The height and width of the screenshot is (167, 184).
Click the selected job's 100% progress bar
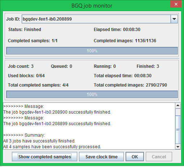pyautogui.click(x=92, y=51)
